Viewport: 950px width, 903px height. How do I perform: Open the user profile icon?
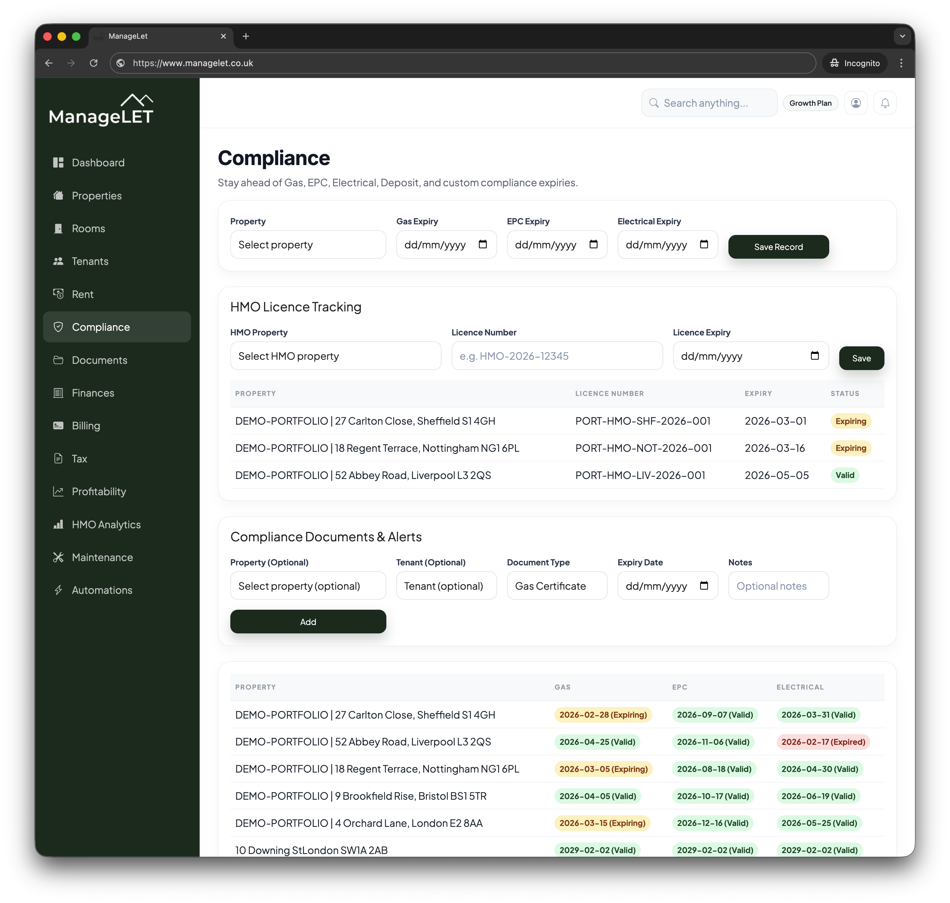pyautogui.click(x=856, y=103)
